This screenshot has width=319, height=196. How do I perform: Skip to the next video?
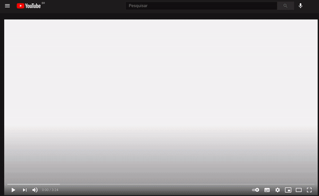[24, 190]
